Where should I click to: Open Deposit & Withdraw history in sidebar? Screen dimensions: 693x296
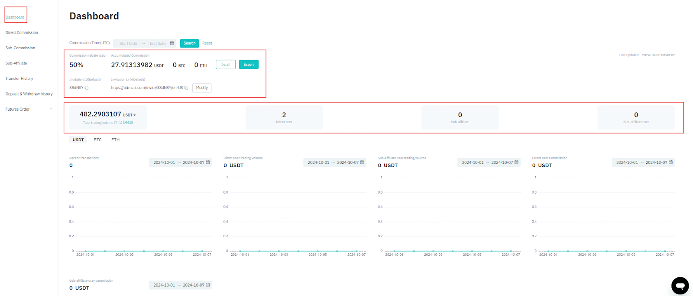(x=29, y=94)
